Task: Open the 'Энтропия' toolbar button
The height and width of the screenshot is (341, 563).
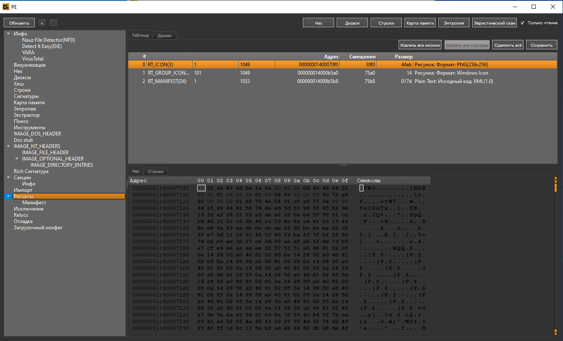Action: 453,23
